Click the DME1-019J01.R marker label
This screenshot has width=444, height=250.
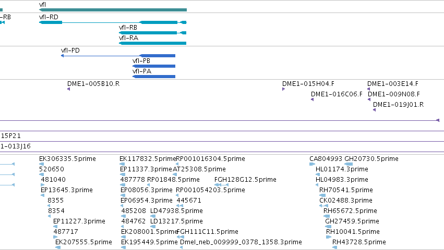coord(399,105)
